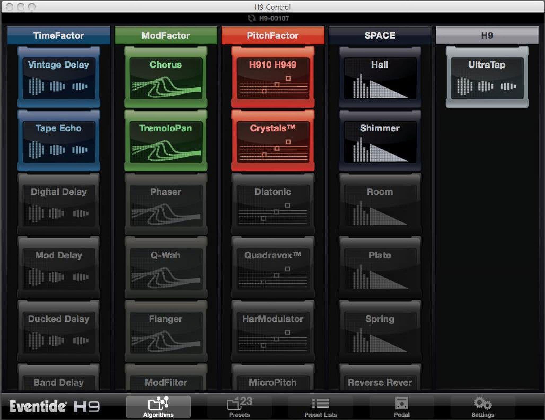The image size is (545, 420).
Task: Select the Quadravox algorithm tile
Action: point(273,267)
